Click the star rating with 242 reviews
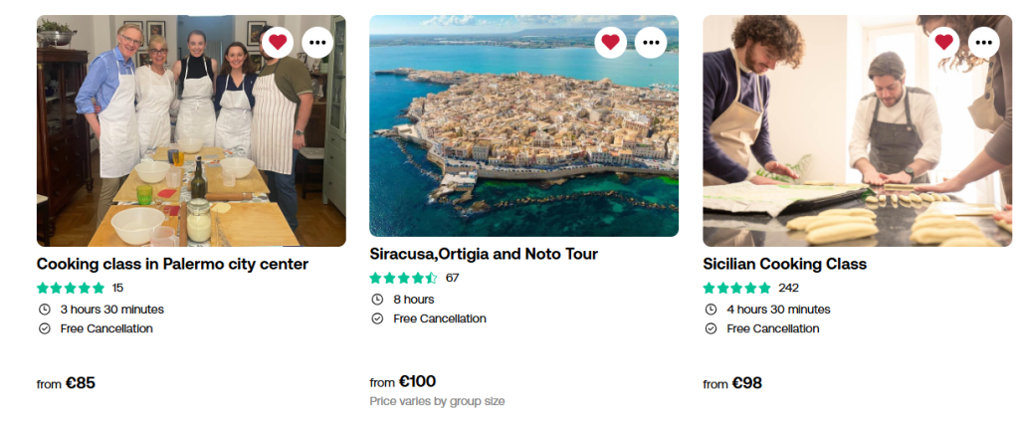 click(737, 288)
